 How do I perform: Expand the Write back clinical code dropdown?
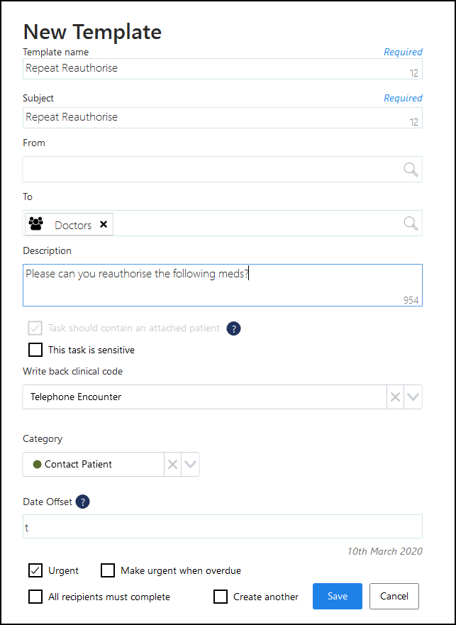[x=413, y=397]
